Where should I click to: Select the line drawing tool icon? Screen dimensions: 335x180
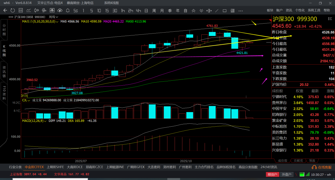(x=217, y=10)
